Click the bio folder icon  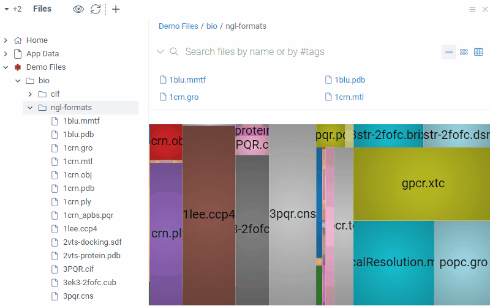tap(30, 81)
